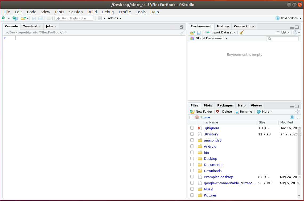Click the console working directory arrow icon

tap(65, 32)
